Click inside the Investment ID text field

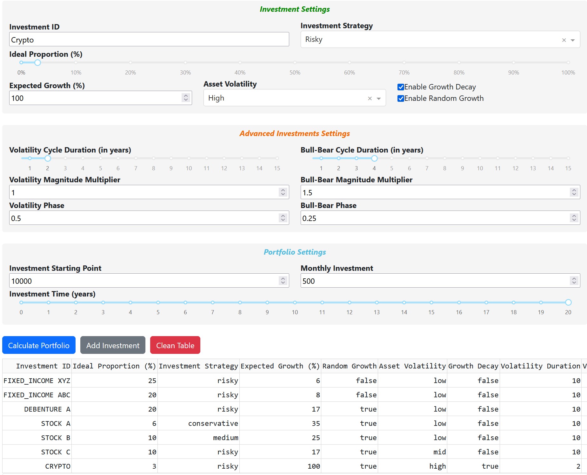point(149,39)
